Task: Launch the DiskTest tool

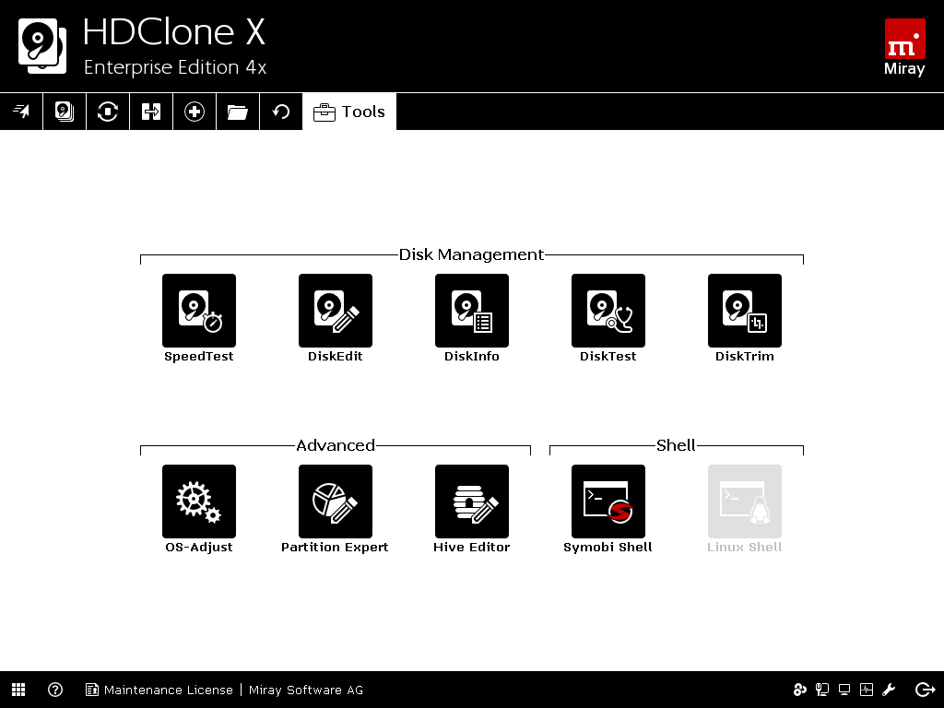Action: 608,311
